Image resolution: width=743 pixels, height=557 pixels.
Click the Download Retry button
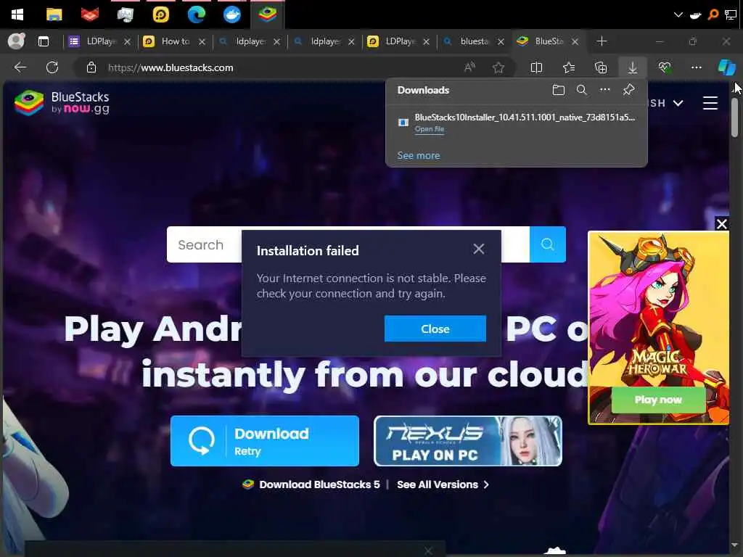264,441
